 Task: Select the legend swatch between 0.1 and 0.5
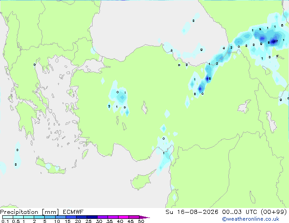[8, 217]
